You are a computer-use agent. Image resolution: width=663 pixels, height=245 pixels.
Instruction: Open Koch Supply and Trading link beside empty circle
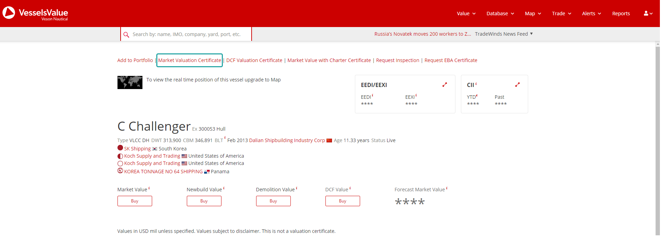(152, 163)
